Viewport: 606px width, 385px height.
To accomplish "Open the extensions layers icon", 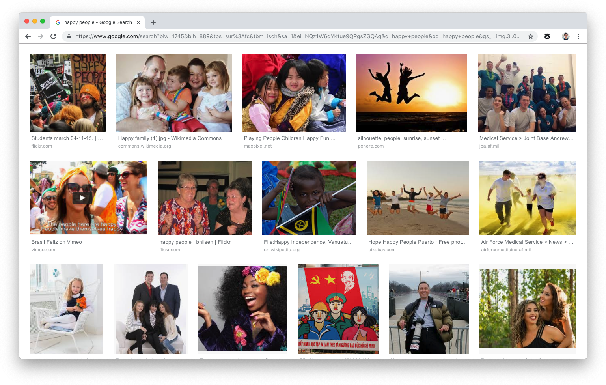I will (x=547, y=36).
